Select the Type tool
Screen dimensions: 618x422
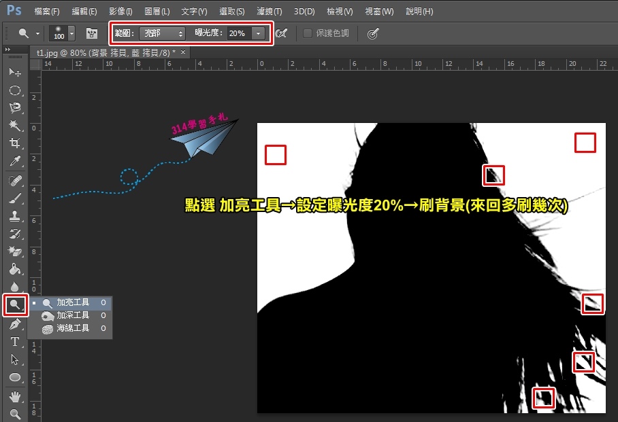(15, 342)
